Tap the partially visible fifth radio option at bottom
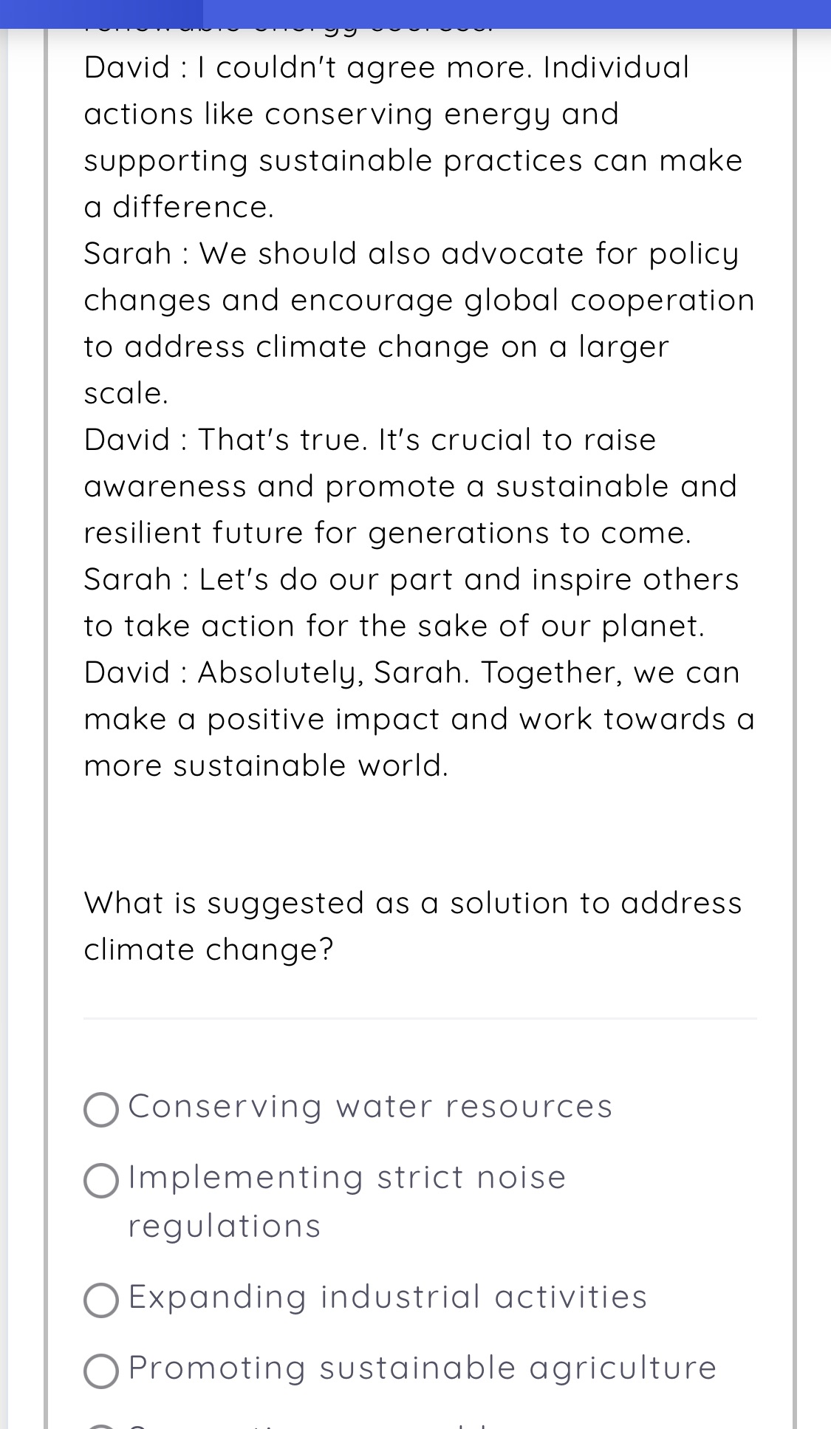 [101, 1426]
